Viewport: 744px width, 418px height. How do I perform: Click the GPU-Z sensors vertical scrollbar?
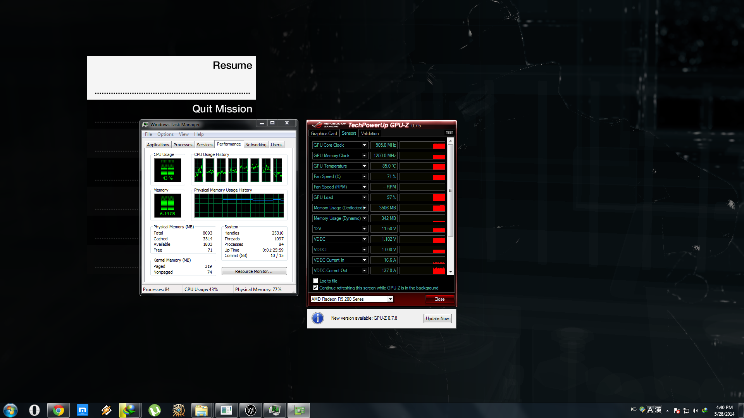pos(450,190)
